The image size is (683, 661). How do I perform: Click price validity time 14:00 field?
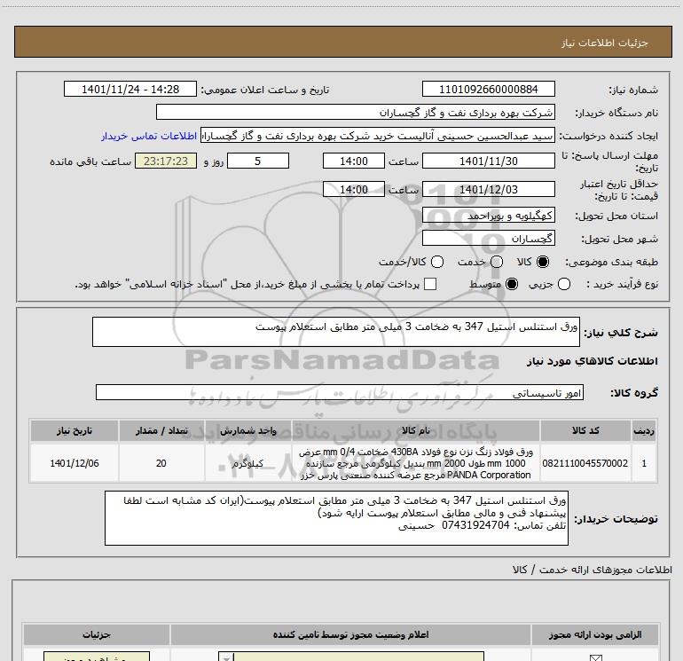(354, 189)
